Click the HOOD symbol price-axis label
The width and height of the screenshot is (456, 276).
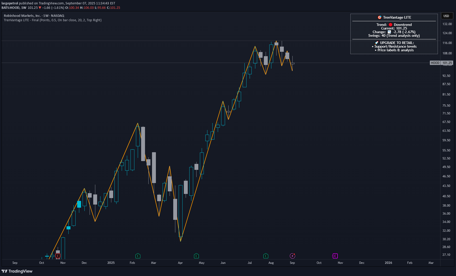click(x=435, y=63)
